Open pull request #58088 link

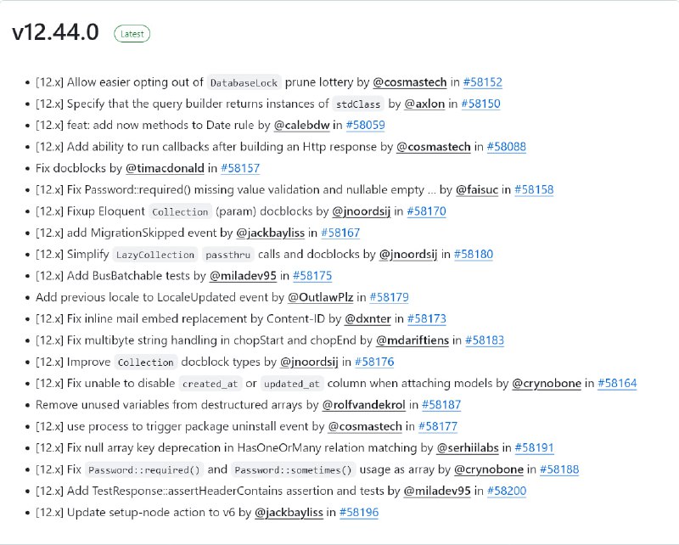(x=507, y=147)
